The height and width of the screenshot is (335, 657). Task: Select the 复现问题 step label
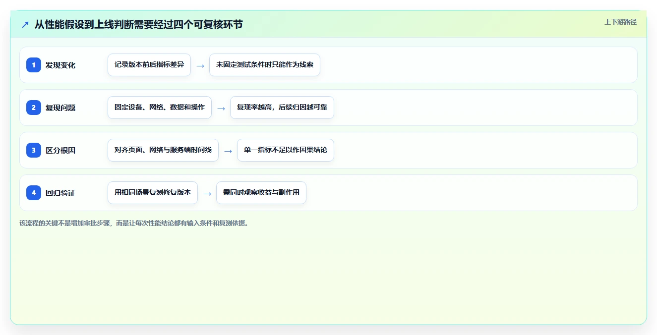coord(60,108)
